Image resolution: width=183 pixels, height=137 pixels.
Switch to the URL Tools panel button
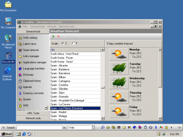point(33,113)
